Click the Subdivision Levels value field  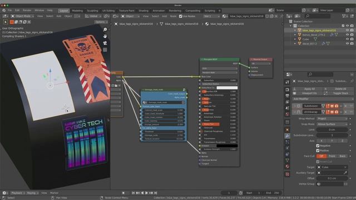(x=332, y=136)
